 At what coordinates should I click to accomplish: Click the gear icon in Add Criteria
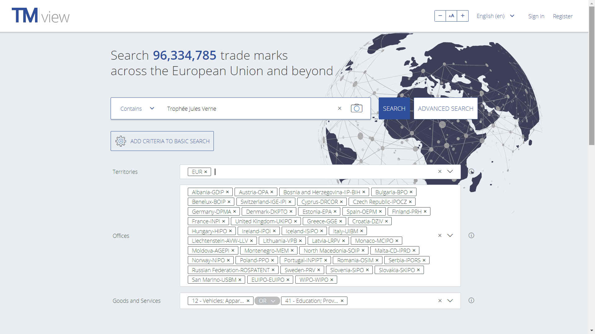tap(121, 141)
